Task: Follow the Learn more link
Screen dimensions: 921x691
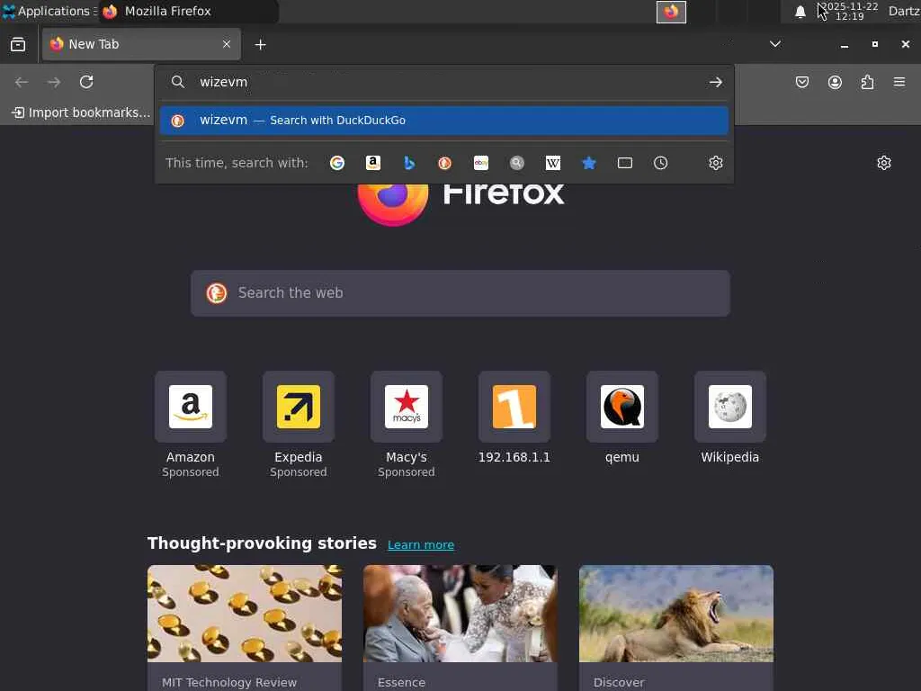Action: click(421, 544)
